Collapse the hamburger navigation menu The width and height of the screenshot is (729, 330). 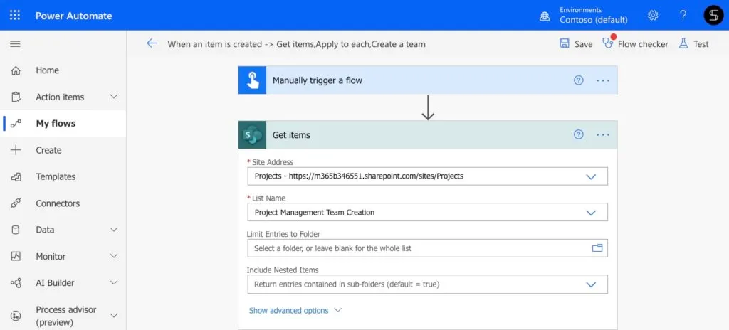(x=16, y=44)
